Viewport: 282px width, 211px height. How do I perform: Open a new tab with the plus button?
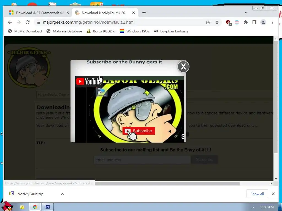[x=144, y=13]
